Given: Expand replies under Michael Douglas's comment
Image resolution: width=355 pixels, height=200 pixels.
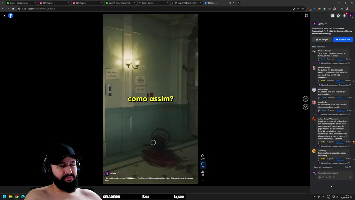Looking at the screenshot, I should click(x=335, y=85).
